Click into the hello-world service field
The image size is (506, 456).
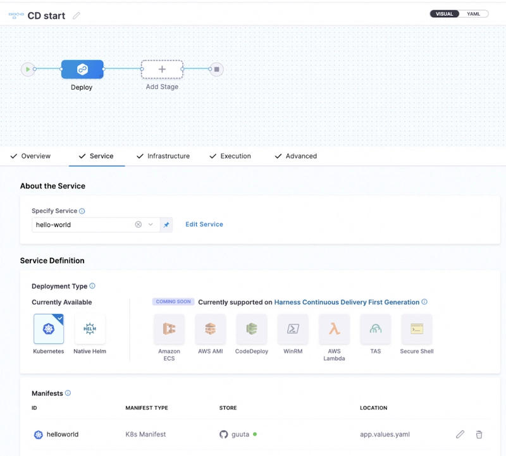pos(96,225)
